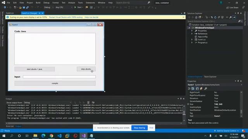Click the Open File toolbar icon
248x139 pixels.
[x=20, y=7]
